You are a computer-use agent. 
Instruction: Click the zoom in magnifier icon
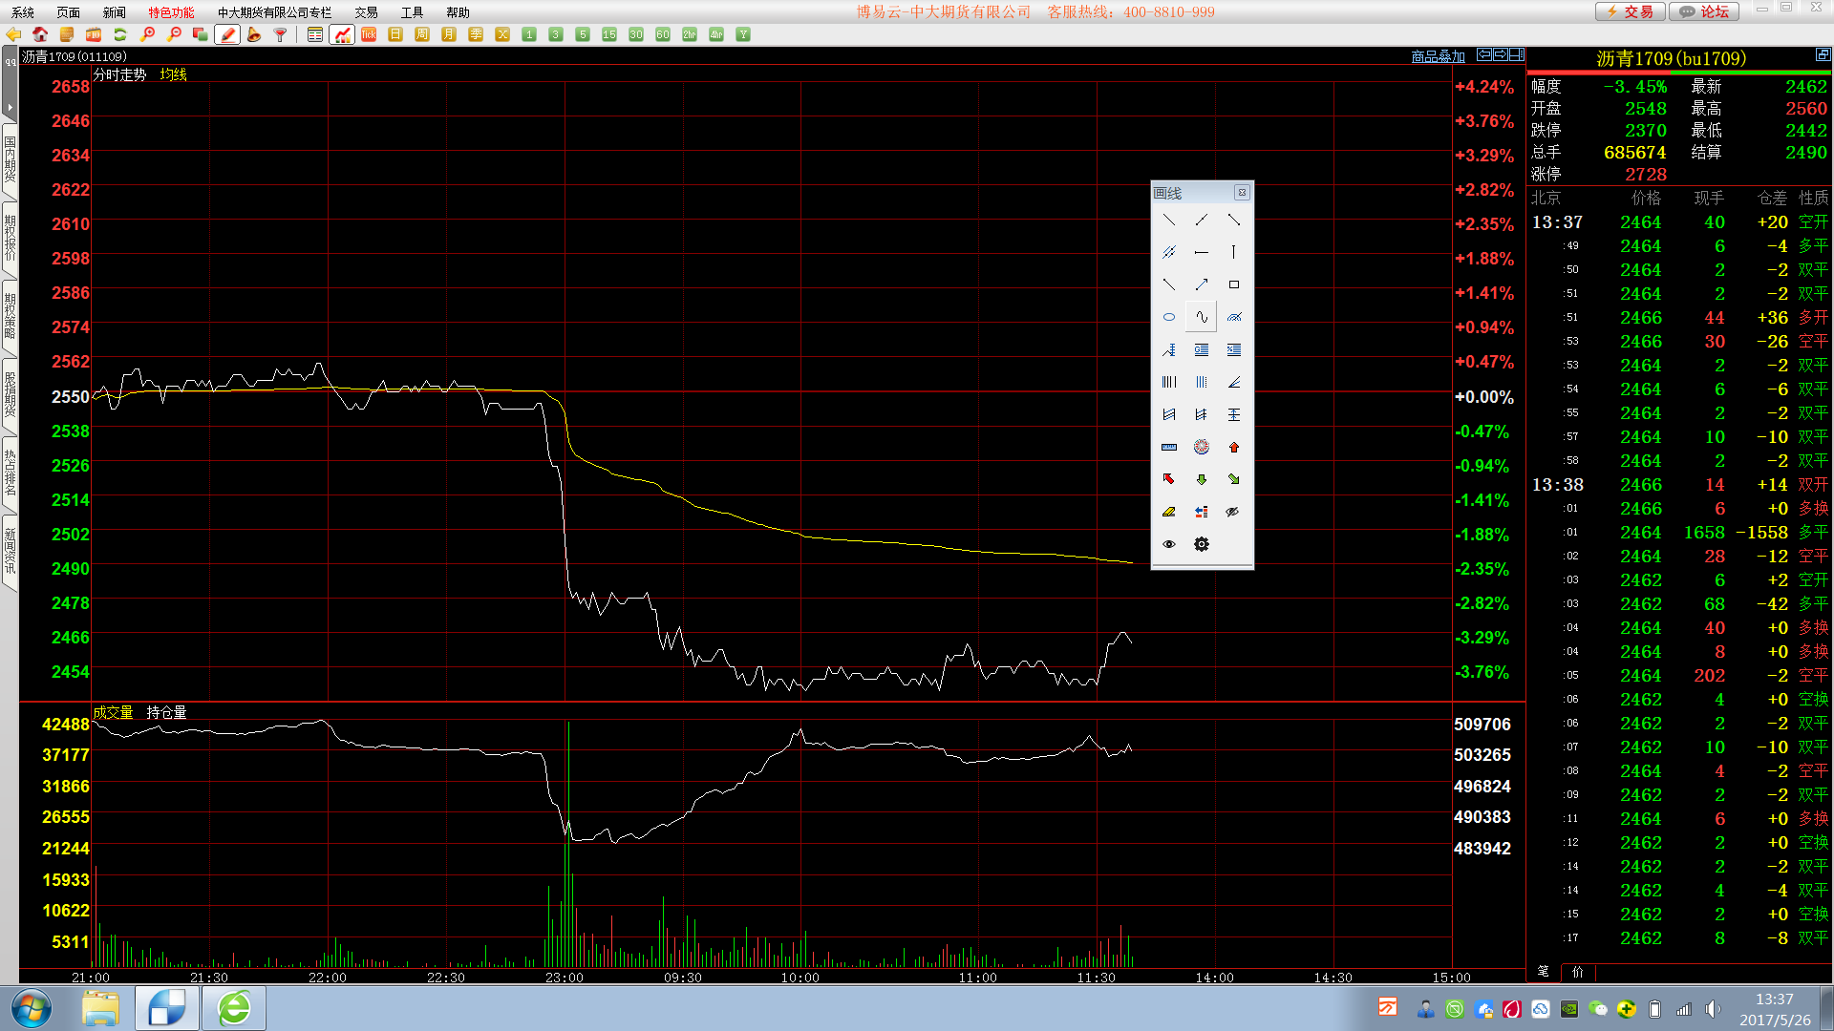pos(147,34)
